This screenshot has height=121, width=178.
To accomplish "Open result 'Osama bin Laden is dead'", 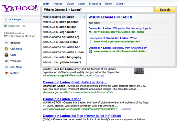I will click(62, 99).
